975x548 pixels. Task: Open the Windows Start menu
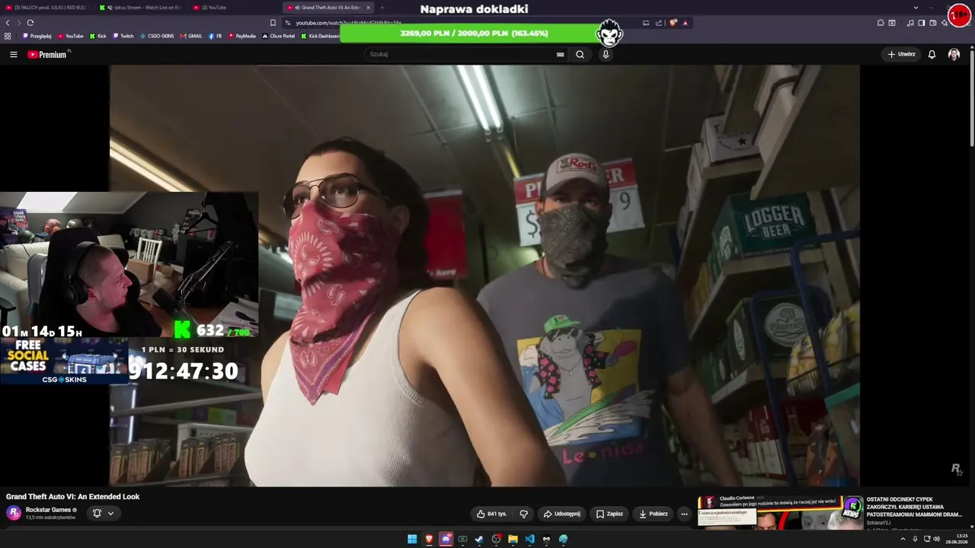click(412, 539)
